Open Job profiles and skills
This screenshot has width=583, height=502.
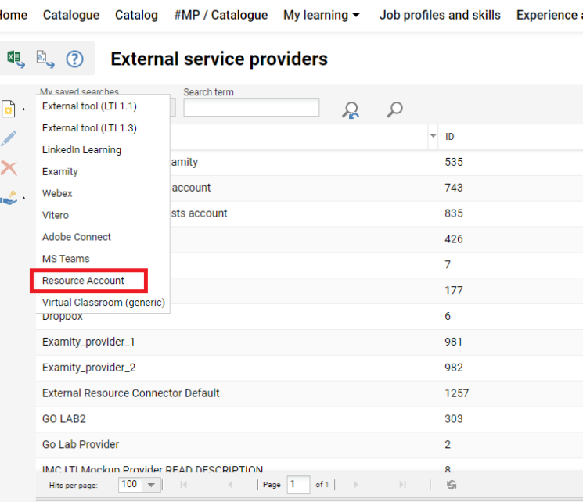coord(440,15)
